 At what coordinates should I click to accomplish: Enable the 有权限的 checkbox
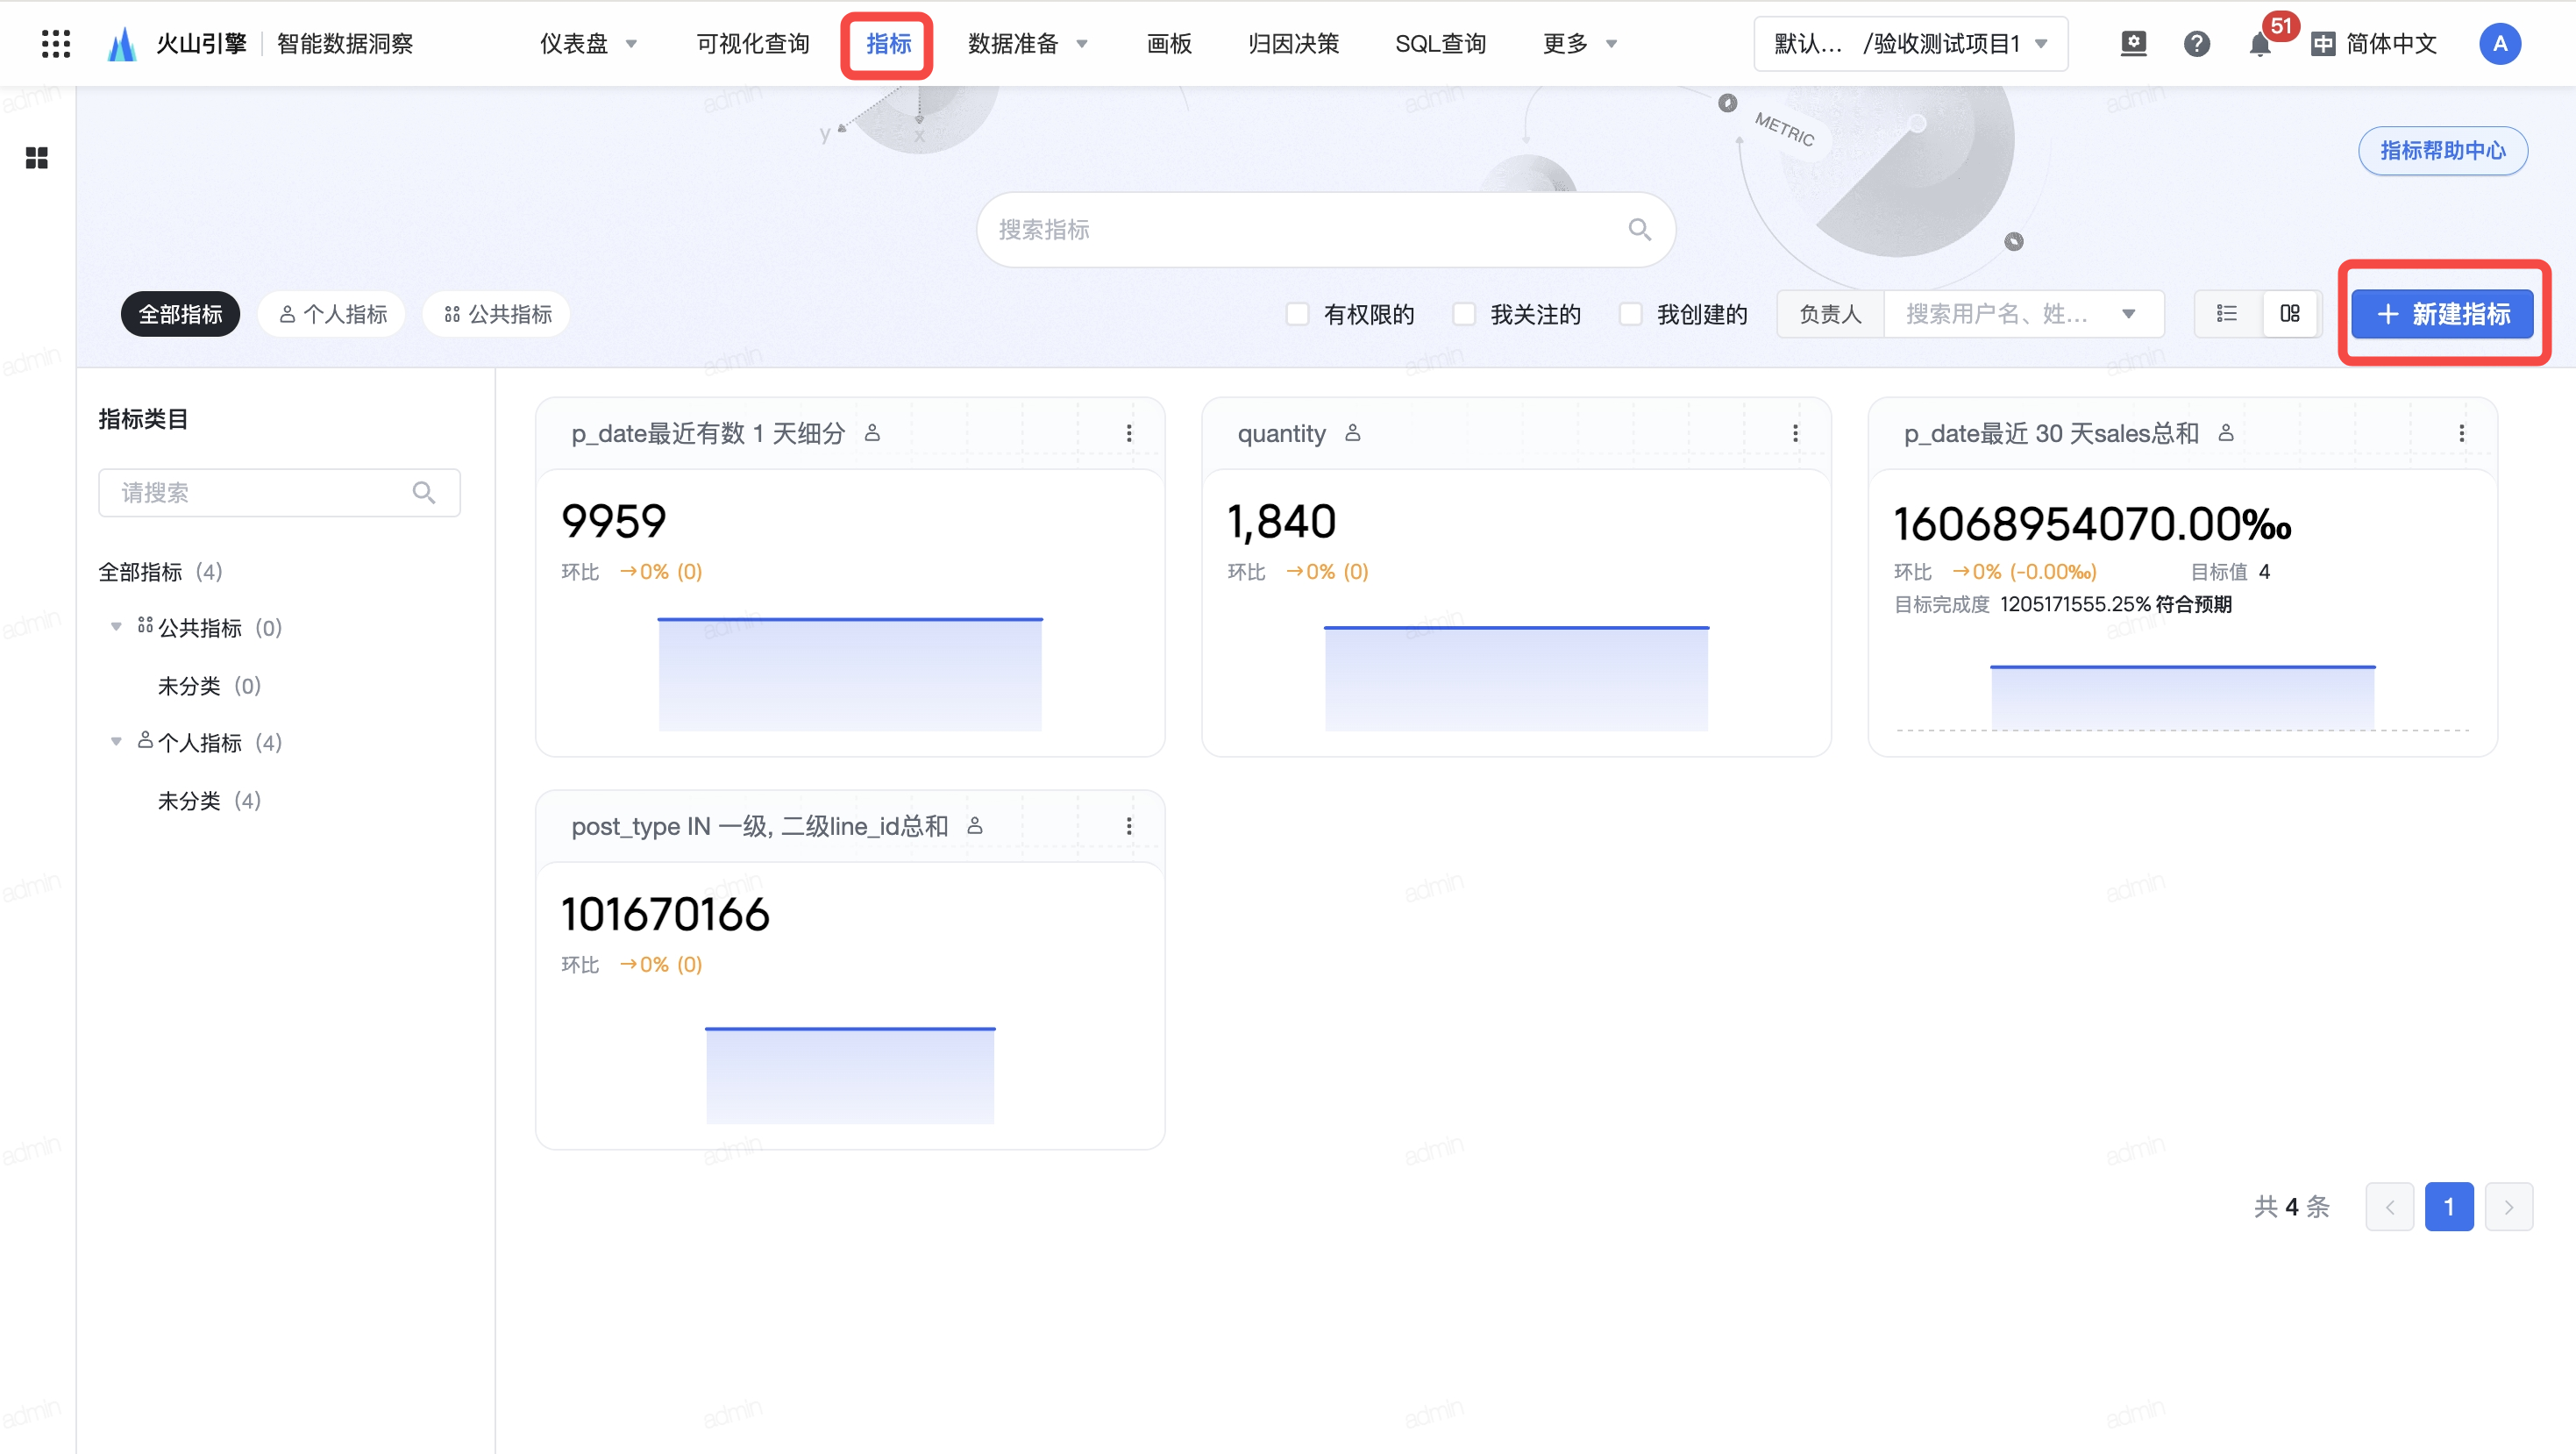[1297, 314]
